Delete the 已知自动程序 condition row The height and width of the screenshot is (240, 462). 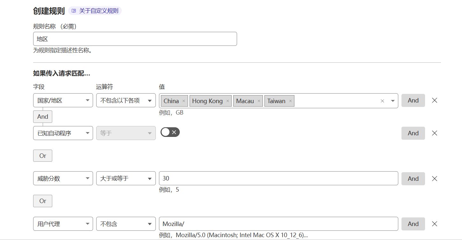[434, 133]
